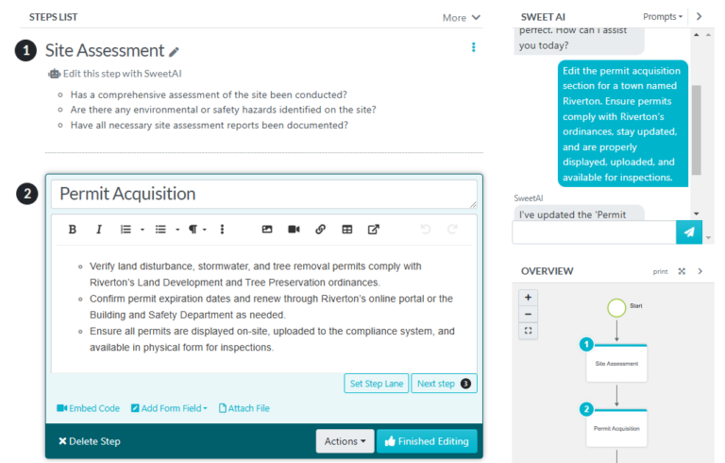Undo the last edit

[426, 230]
